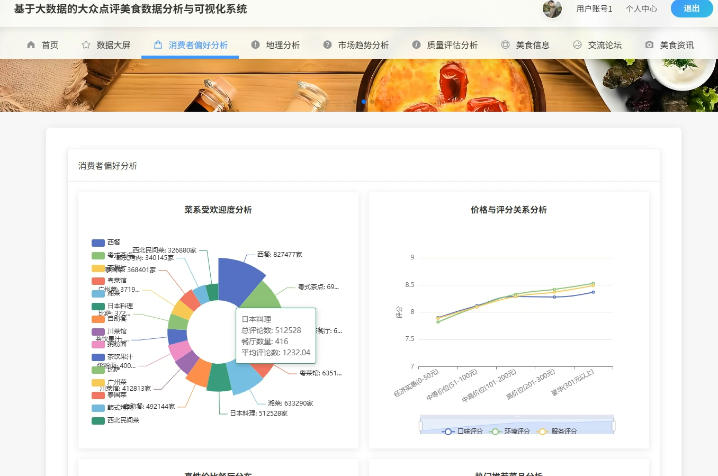
Task: Open 个人中心 from the header
Action: click(641, 8)
